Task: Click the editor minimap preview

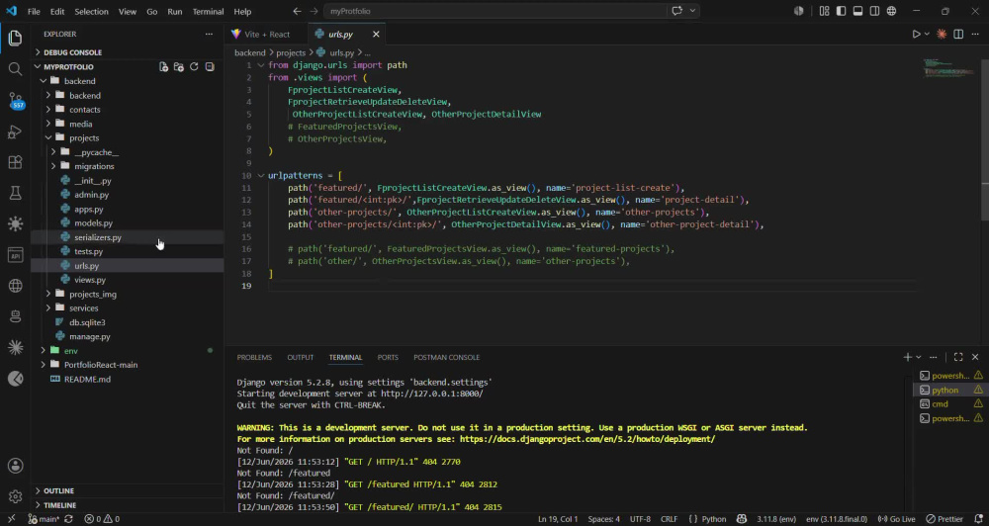Action: pyautogui.click(x=949, y=68)
